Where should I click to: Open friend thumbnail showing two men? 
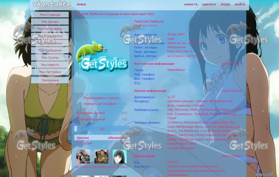coord(83,156)
